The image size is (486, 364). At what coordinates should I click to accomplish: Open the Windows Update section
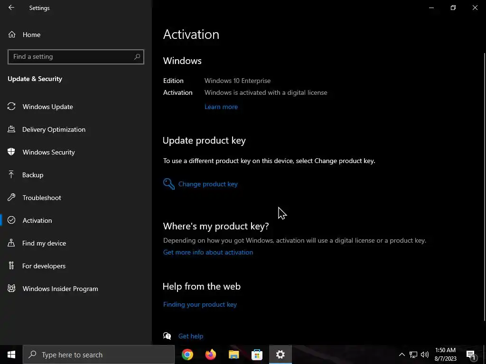[x=76, y=107]
